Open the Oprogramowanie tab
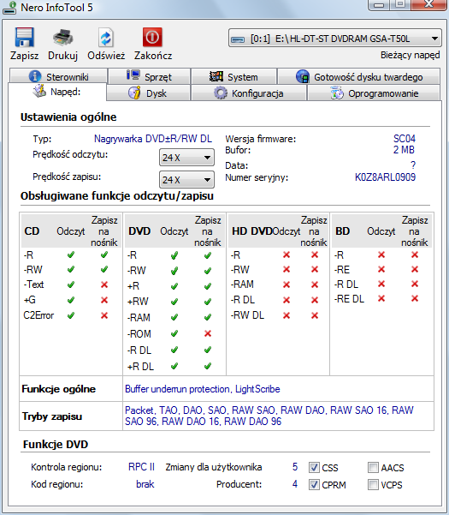Viewport: 449px width, 515px height. click(x=374, y=93)
